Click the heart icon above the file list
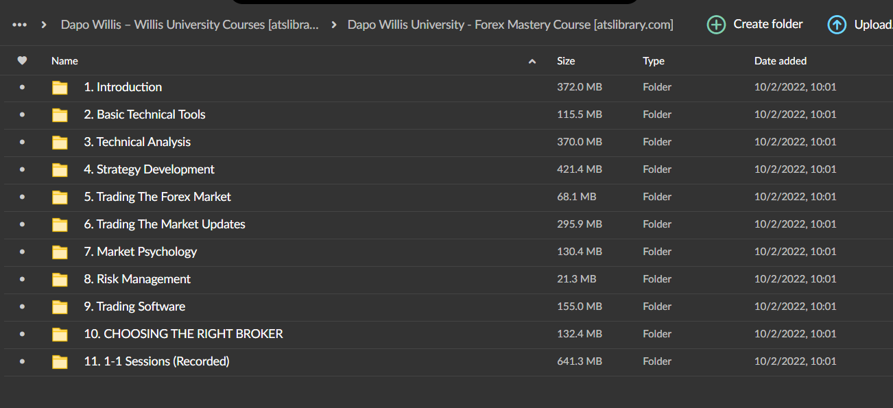This screenshot has height=408, width=893. pyautogui.click(x=23, y=60)
